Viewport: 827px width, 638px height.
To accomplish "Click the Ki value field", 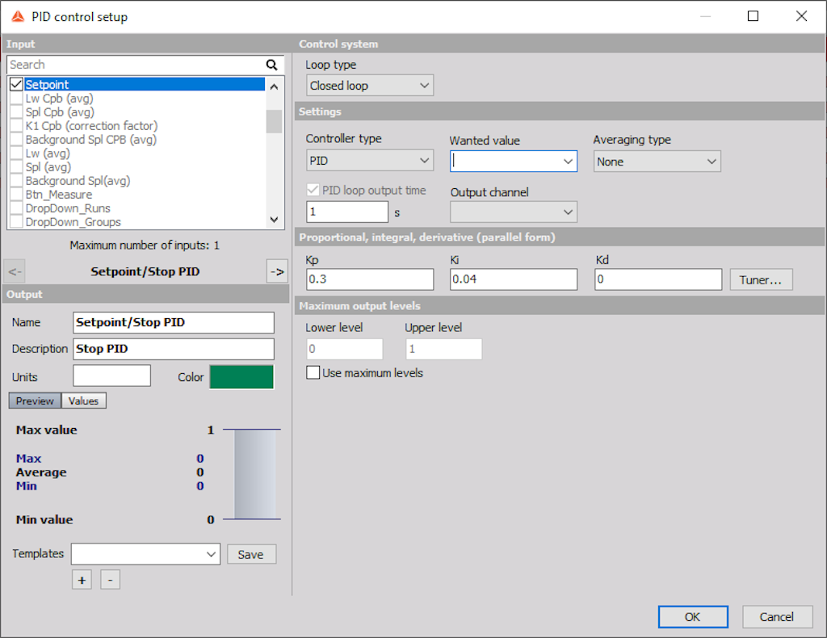I will coord(513,279).
